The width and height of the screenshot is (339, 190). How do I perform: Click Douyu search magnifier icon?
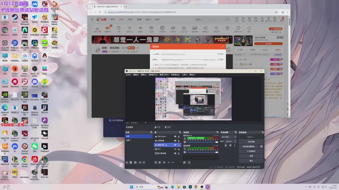click(x=227, y=19)
